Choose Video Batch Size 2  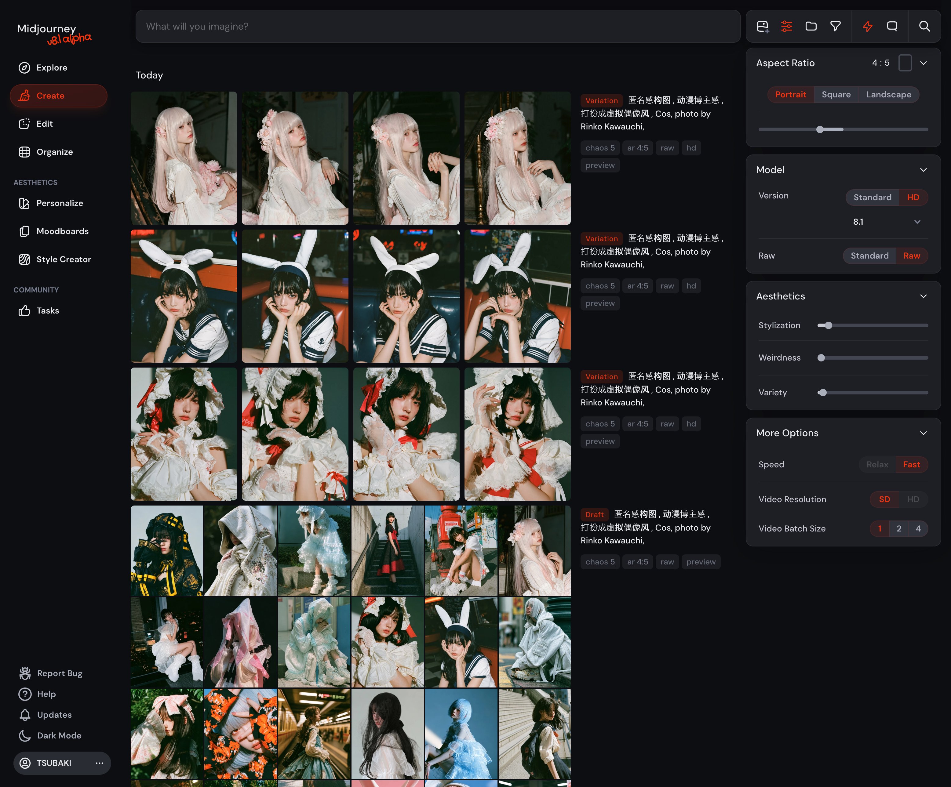click(899, 529)
